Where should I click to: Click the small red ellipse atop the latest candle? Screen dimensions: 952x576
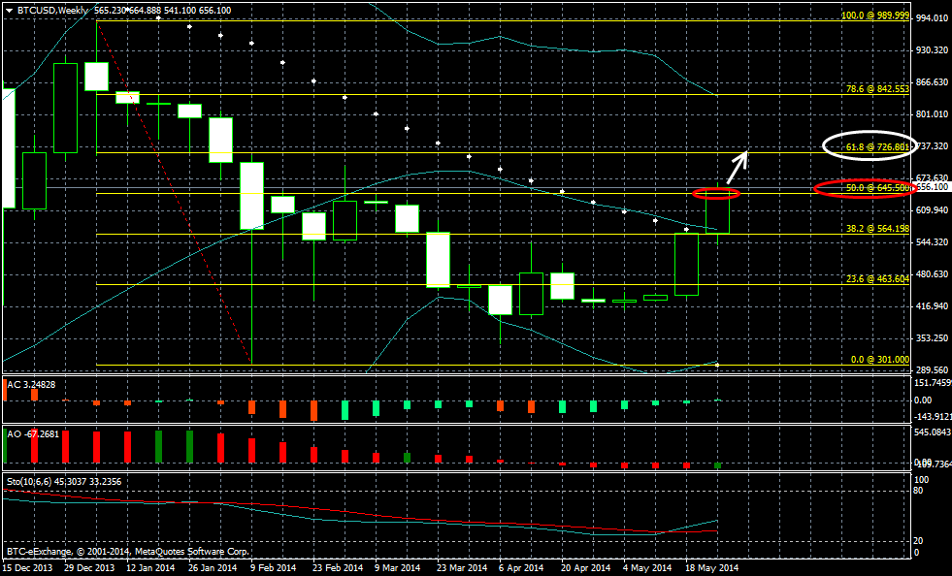[716, 193]
